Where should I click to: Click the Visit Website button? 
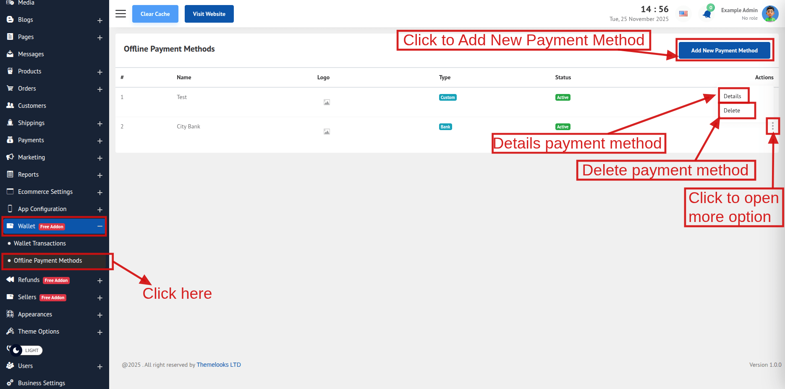209,14
